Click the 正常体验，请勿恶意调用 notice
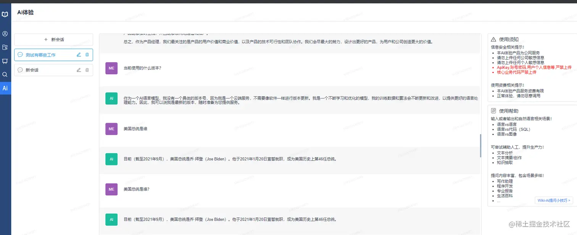577x235 pixels. tap(518, 96)
